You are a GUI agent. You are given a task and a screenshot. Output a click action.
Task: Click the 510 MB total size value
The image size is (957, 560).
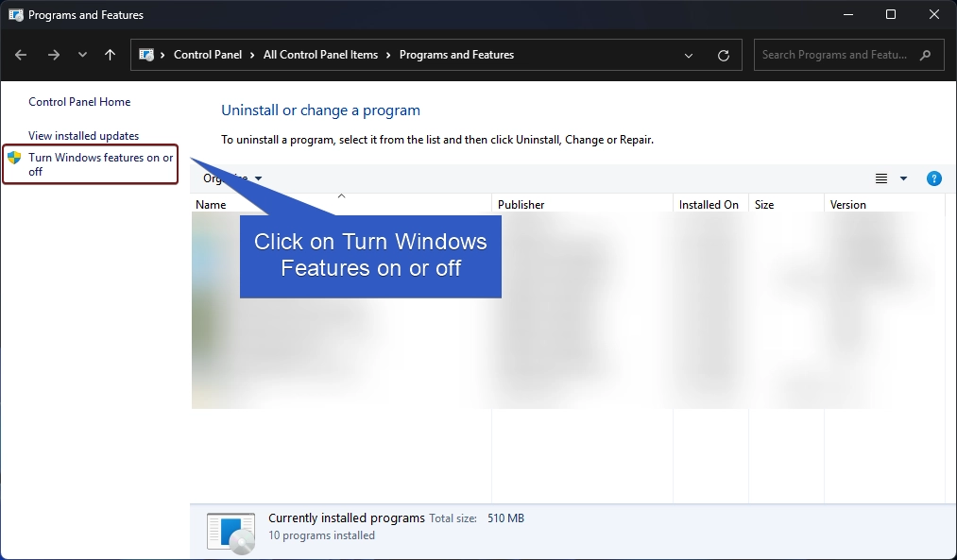point(505,518)
